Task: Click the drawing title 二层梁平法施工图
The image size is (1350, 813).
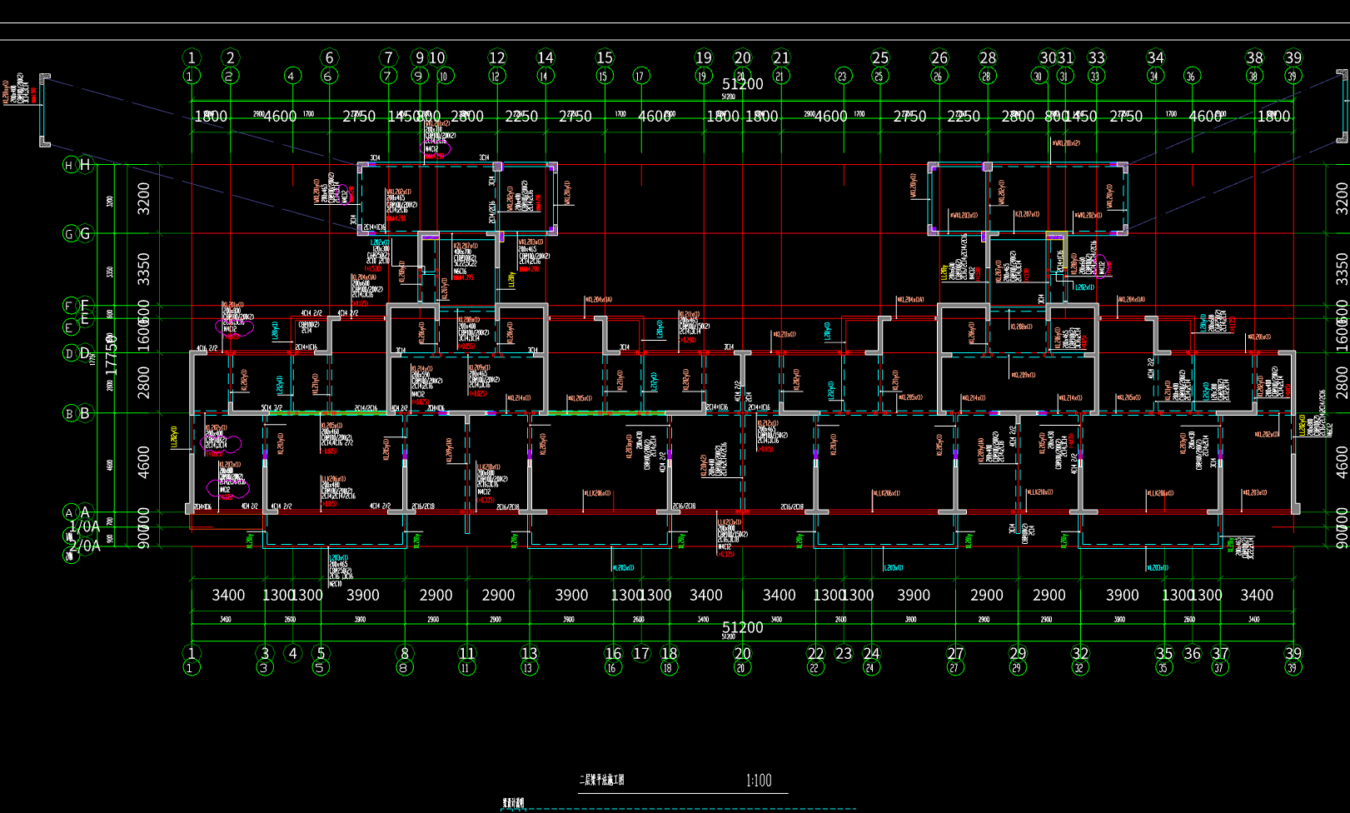Action: (x=602, y=781)
